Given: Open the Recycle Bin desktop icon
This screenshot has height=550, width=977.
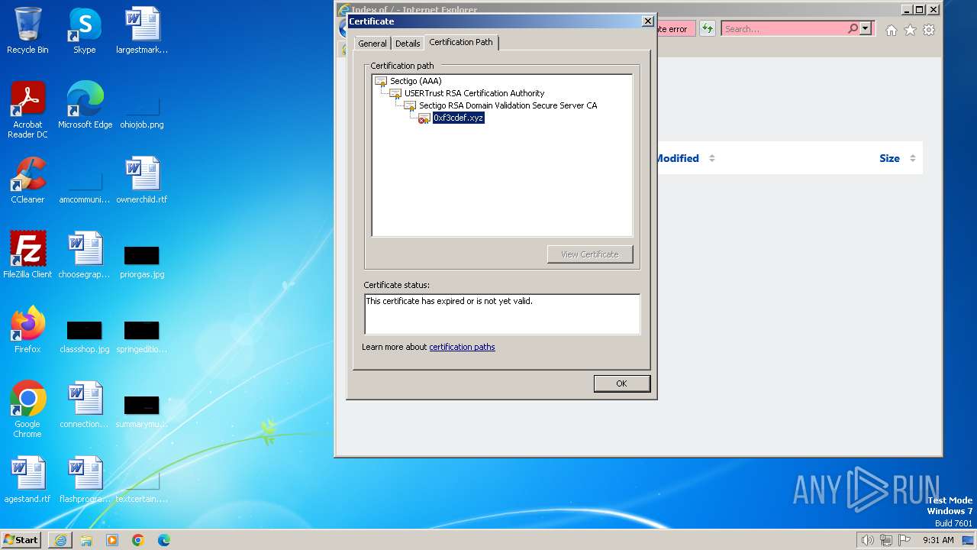Looking at the screenshot, I should pyautogui.click(x=27, y=31).
